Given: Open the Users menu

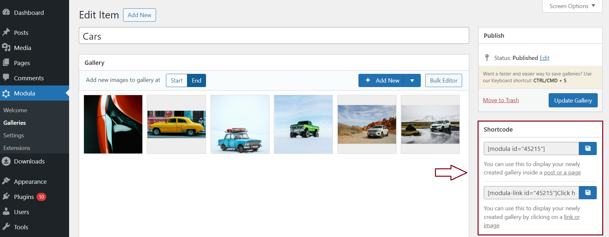Looking at the screenshot, I should coord(21,212).
